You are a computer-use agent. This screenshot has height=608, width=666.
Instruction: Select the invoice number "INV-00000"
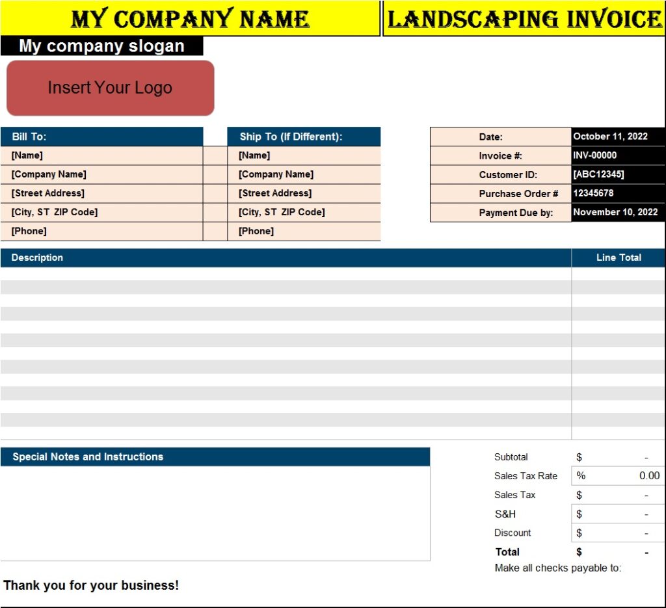(x=618, y=155)
